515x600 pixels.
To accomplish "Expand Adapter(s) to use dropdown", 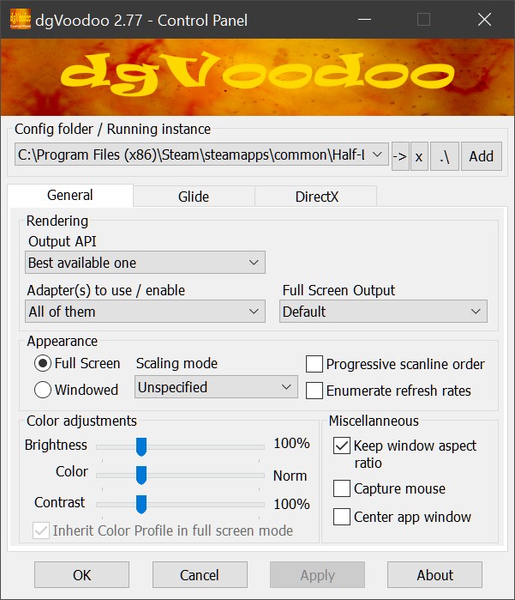I will 145,312.
